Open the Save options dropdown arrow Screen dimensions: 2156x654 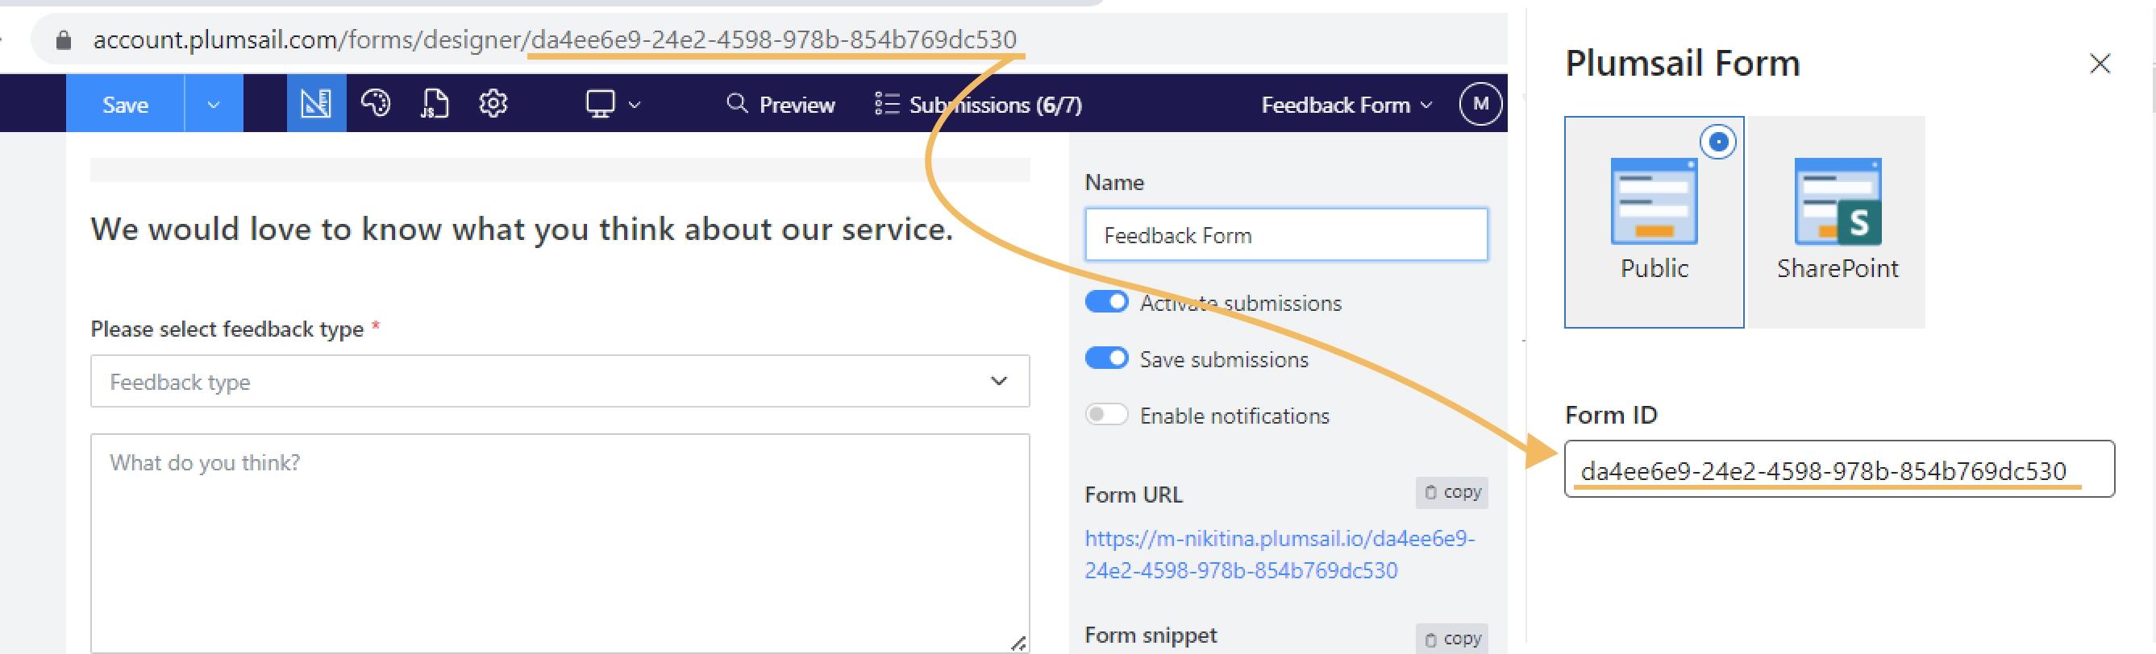pyautogui.click(x=214, y=104)
